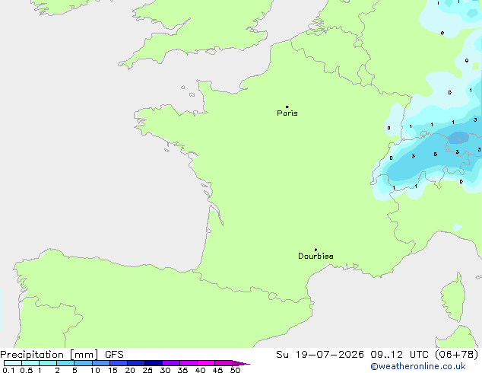Select the Dourbies location dot
482x373 pixels.
click(316, 250)
